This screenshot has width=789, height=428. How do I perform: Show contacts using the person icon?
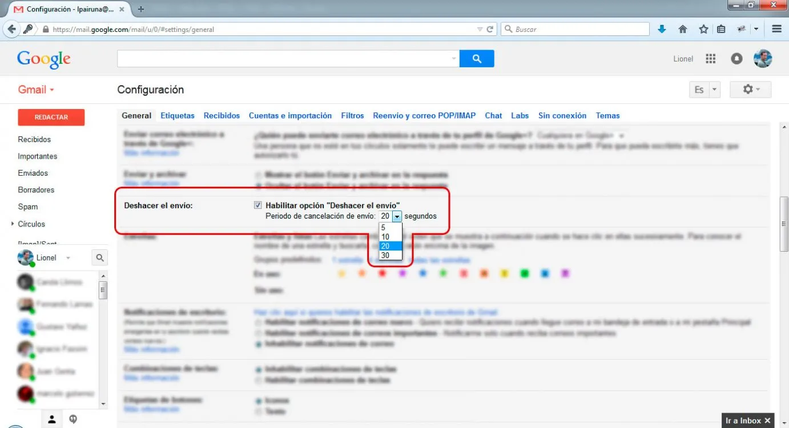[52, 419]
